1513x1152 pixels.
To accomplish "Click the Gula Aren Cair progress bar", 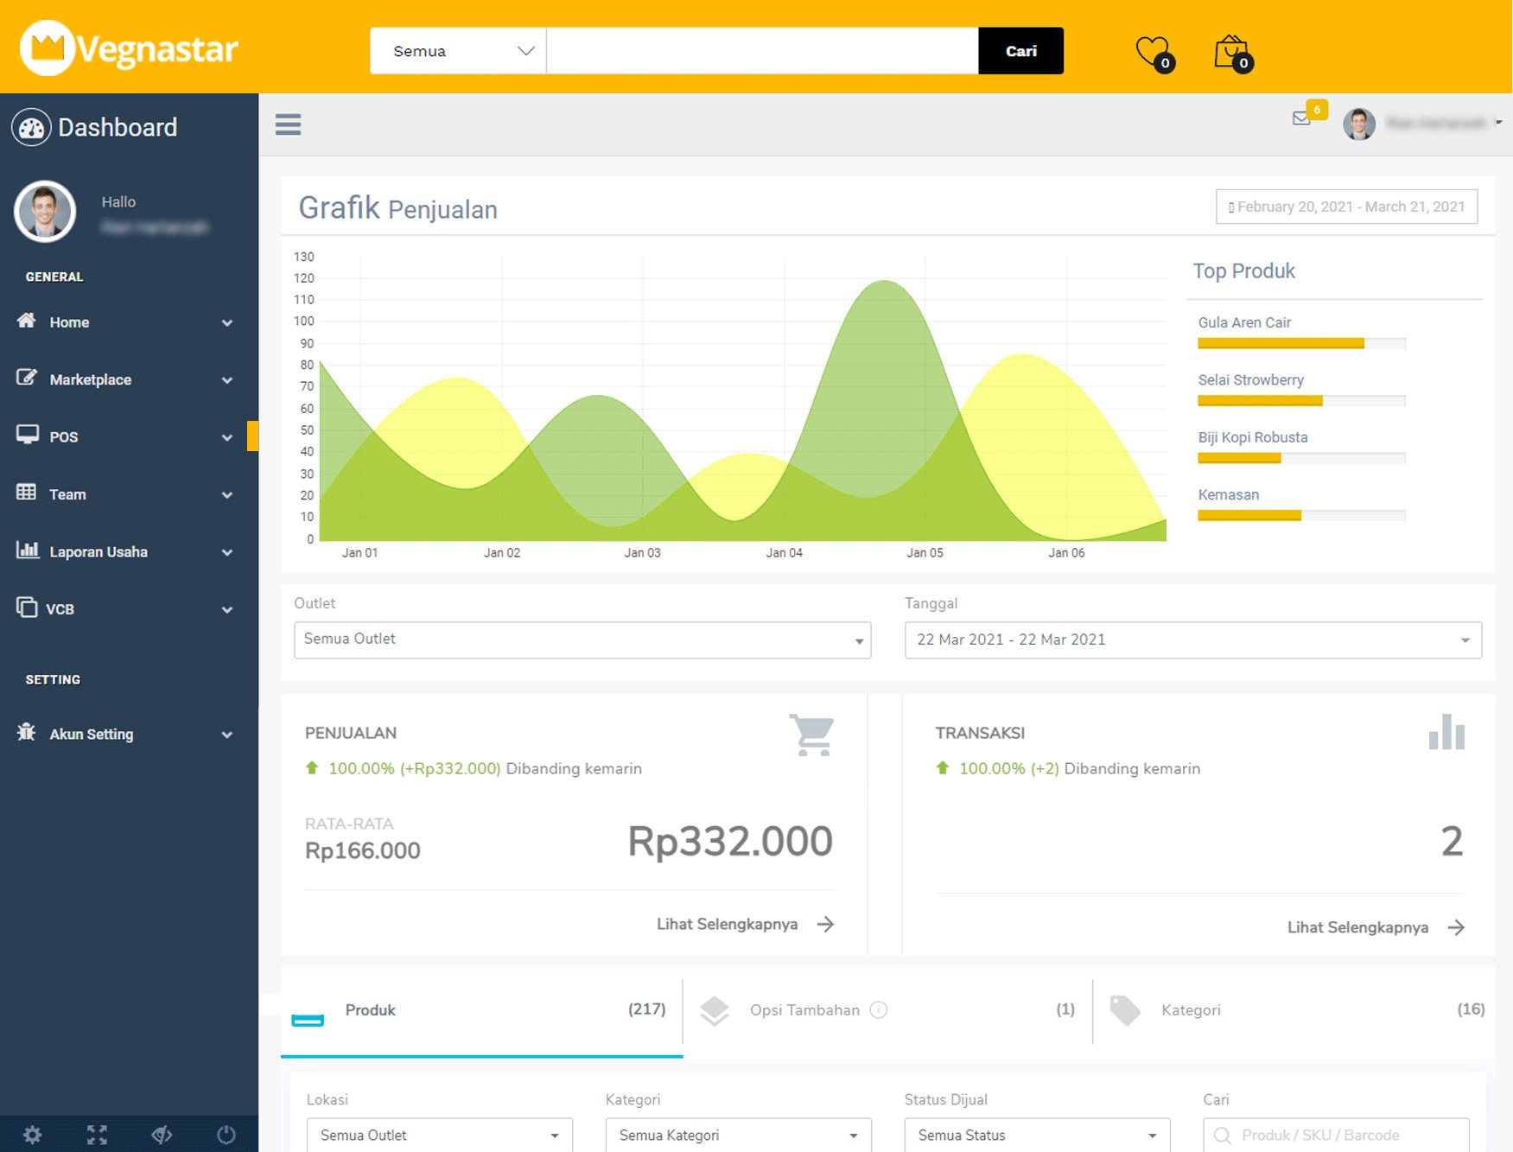I will coord(1300,343).
